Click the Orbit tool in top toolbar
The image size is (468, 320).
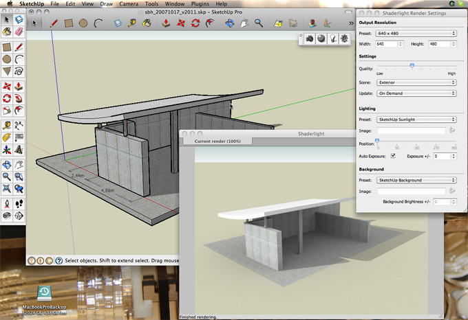point(229,23)
